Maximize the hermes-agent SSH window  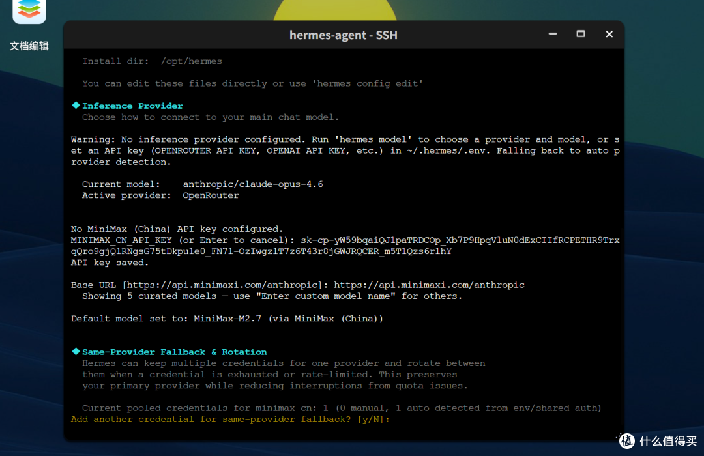(581, 34)
